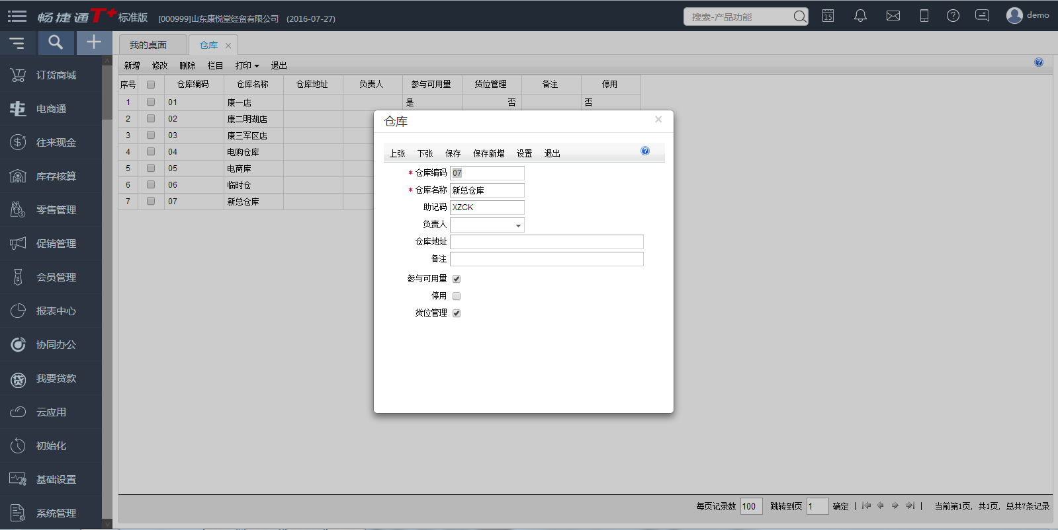This screenshot has height=530, width=1058.
Task: Open the notifications bell icon
Action: tap(860, 16)
